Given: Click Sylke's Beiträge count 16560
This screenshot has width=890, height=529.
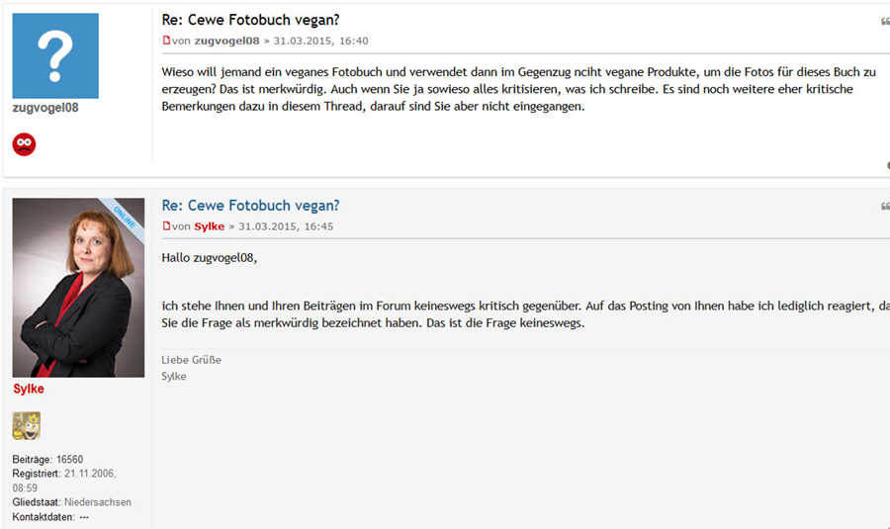Looking at the screenshot, I should 69,460.
